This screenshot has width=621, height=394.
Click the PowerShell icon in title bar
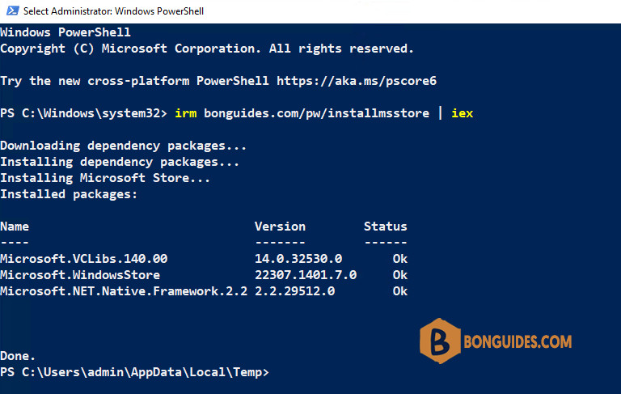[x=13, y=11]
